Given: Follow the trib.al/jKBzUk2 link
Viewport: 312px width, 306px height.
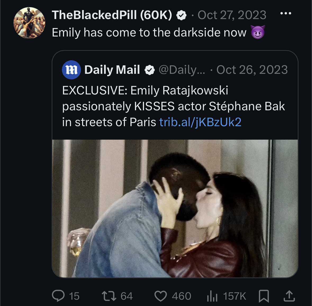Looking at the screenshot, I should [200, 122].
